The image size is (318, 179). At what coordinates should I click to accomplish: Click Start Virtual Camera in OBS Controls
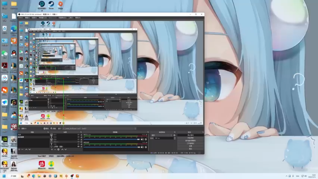(x=191, y=140)
